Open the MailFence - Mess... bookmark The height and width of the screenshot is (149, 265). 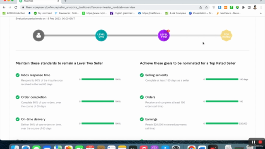228,13
